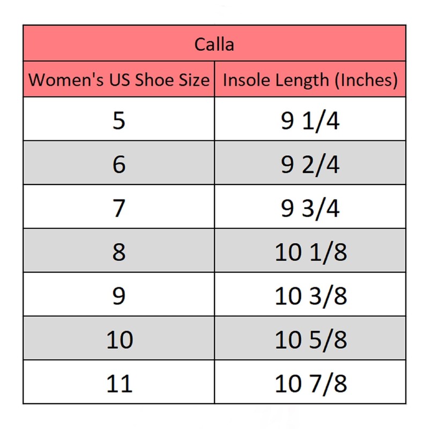Click whole number 10 beside the 5/8 fraction
This screenshot has width=429, height=429.
click(x=288, y=340)
